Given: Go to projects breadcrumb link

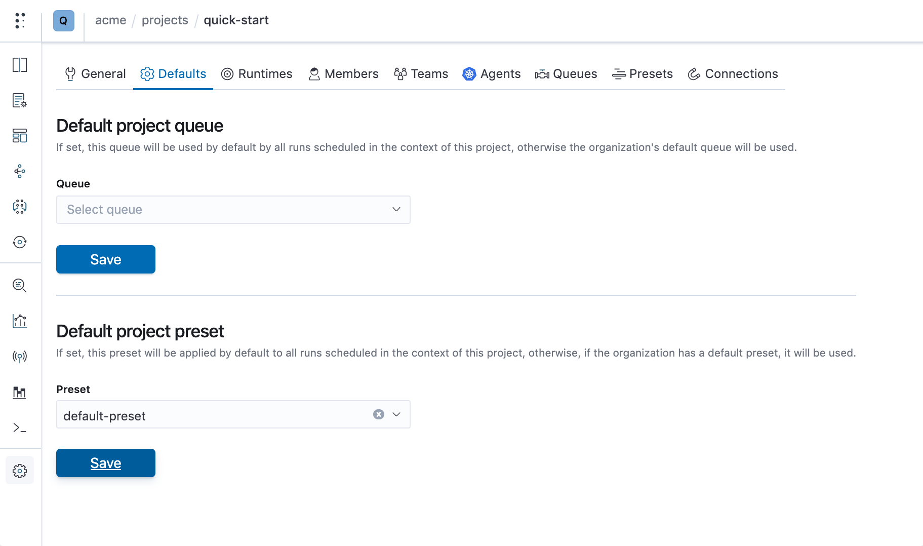Looking at the screenshot, I should tap(165, 20).
